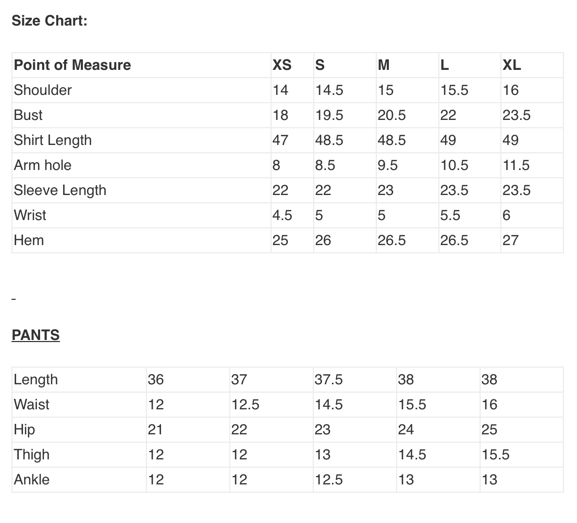This screenshot has height=523, width=577.
Task: Click the Sleeve Length row label
Action: (x=60, y=190)
